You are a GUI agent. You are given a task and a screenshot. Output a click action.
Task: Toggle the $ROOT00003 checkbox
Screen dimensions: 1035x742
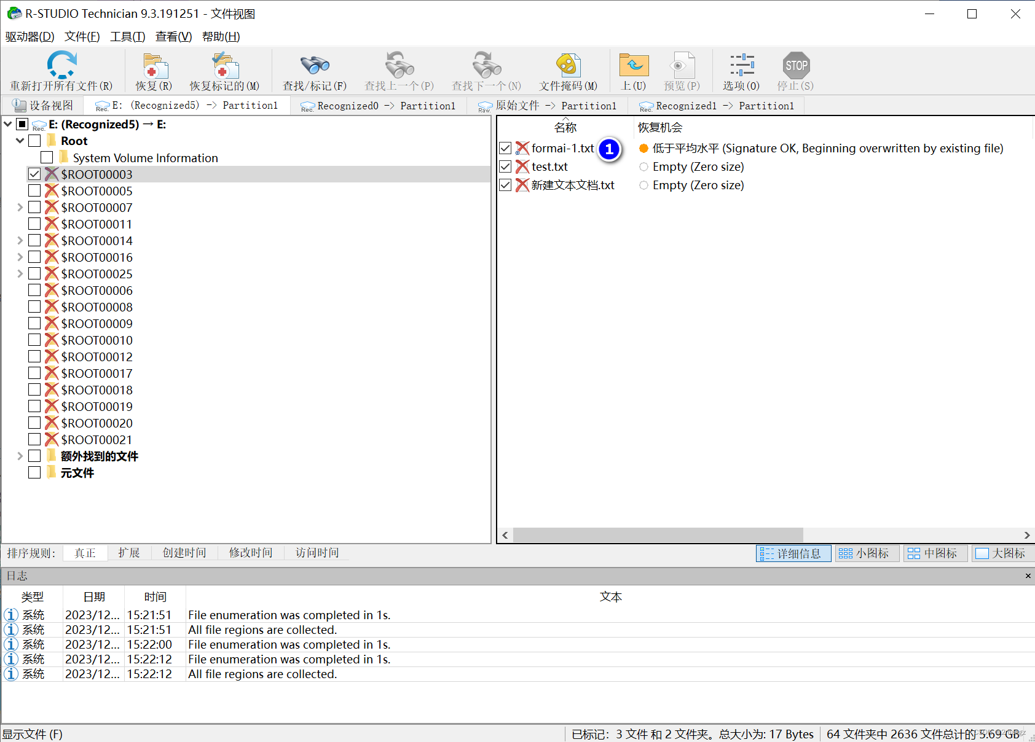point(34,174)
